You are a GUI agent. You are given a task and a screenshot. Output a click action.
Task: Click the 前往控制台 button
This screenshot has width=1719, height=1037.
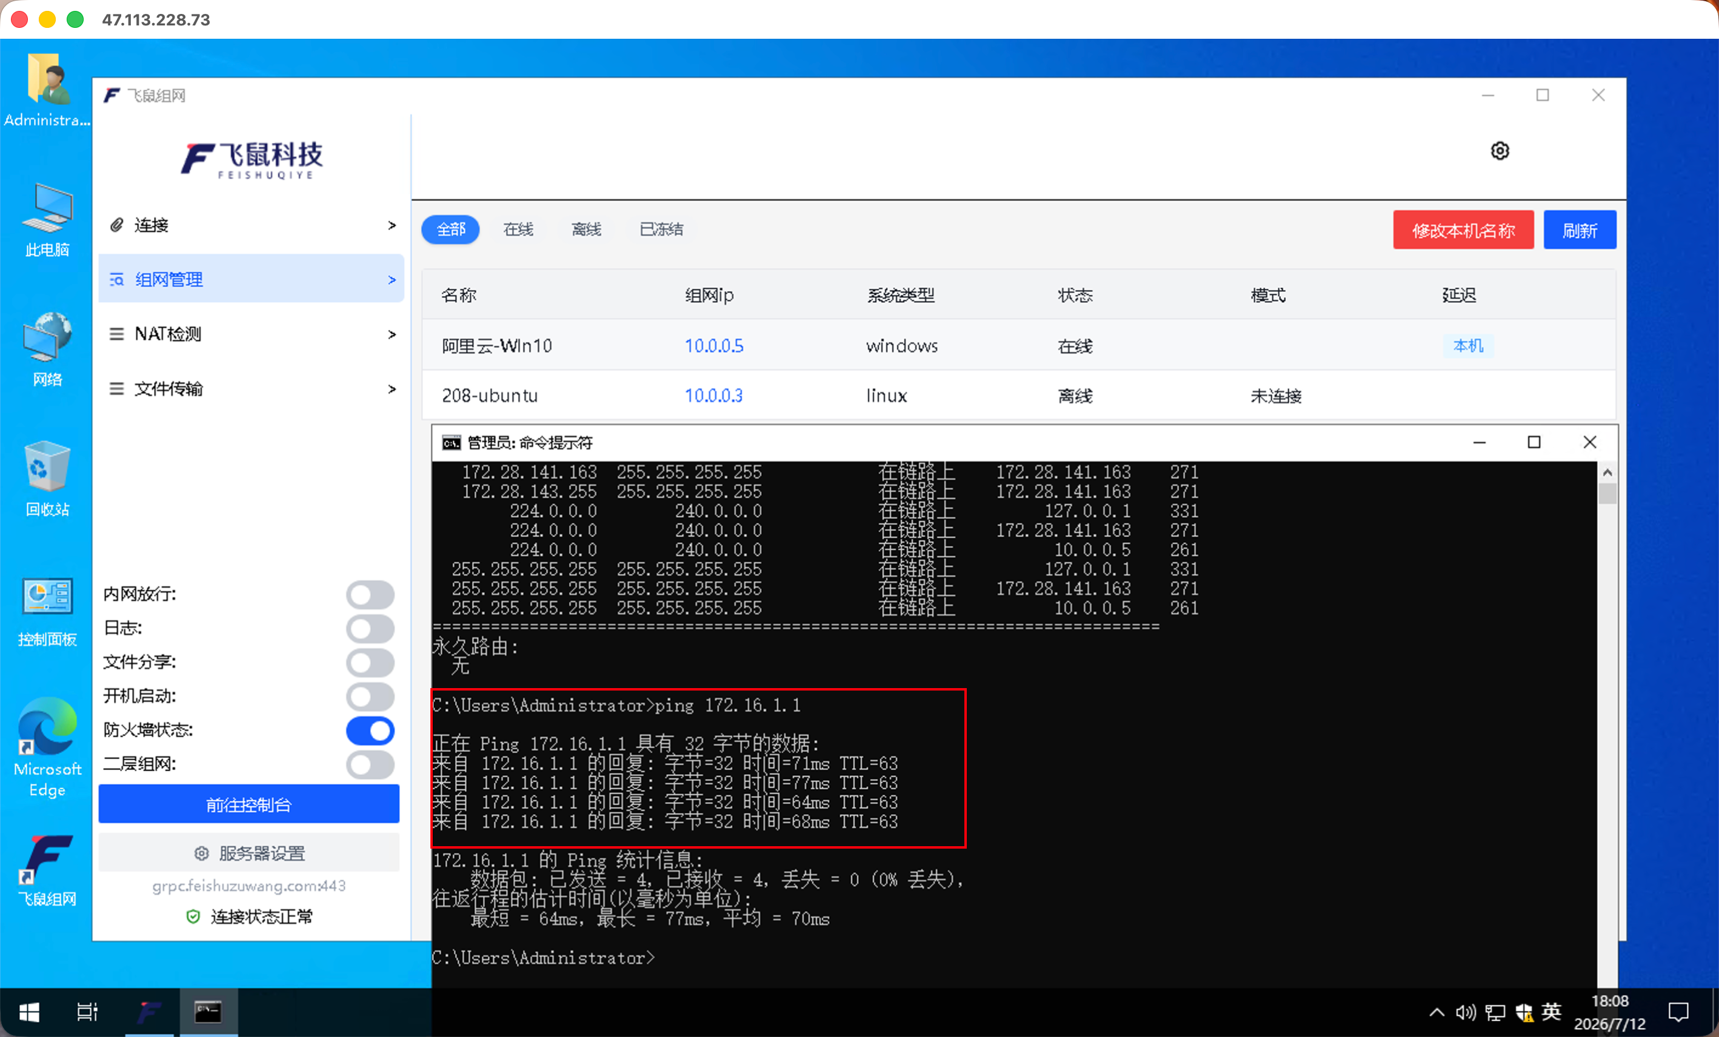pyautogui.click(x=249, y=805)
